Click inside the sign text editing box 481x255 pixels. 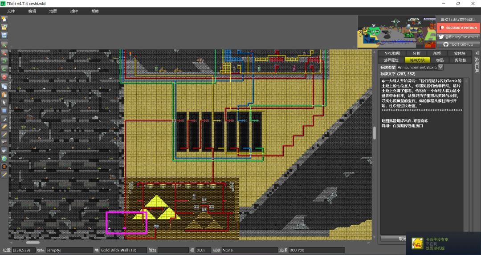point(422,156)
